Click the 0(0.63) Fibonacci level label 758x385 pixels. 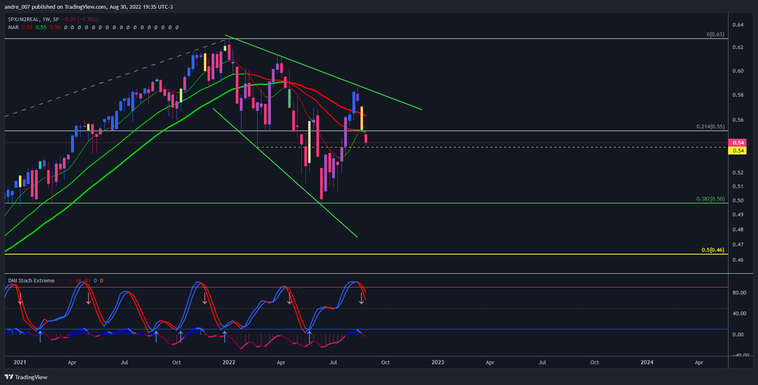(x=715, y=34)
